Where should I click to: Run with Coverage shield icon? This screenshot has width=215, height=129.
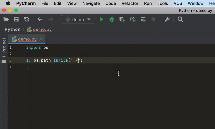[x=122, y=19]
